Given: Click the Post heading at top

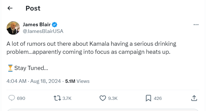Looking at the screenshot, I should coord(33,8).
